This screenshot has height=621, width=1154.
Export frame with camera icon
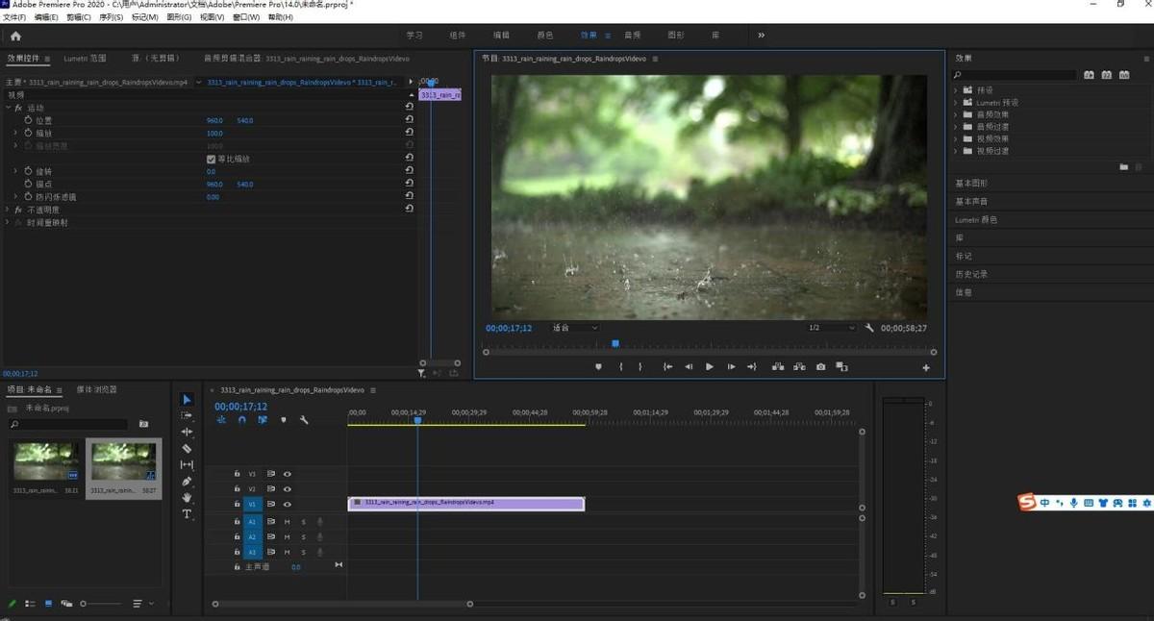click(820, 366)
